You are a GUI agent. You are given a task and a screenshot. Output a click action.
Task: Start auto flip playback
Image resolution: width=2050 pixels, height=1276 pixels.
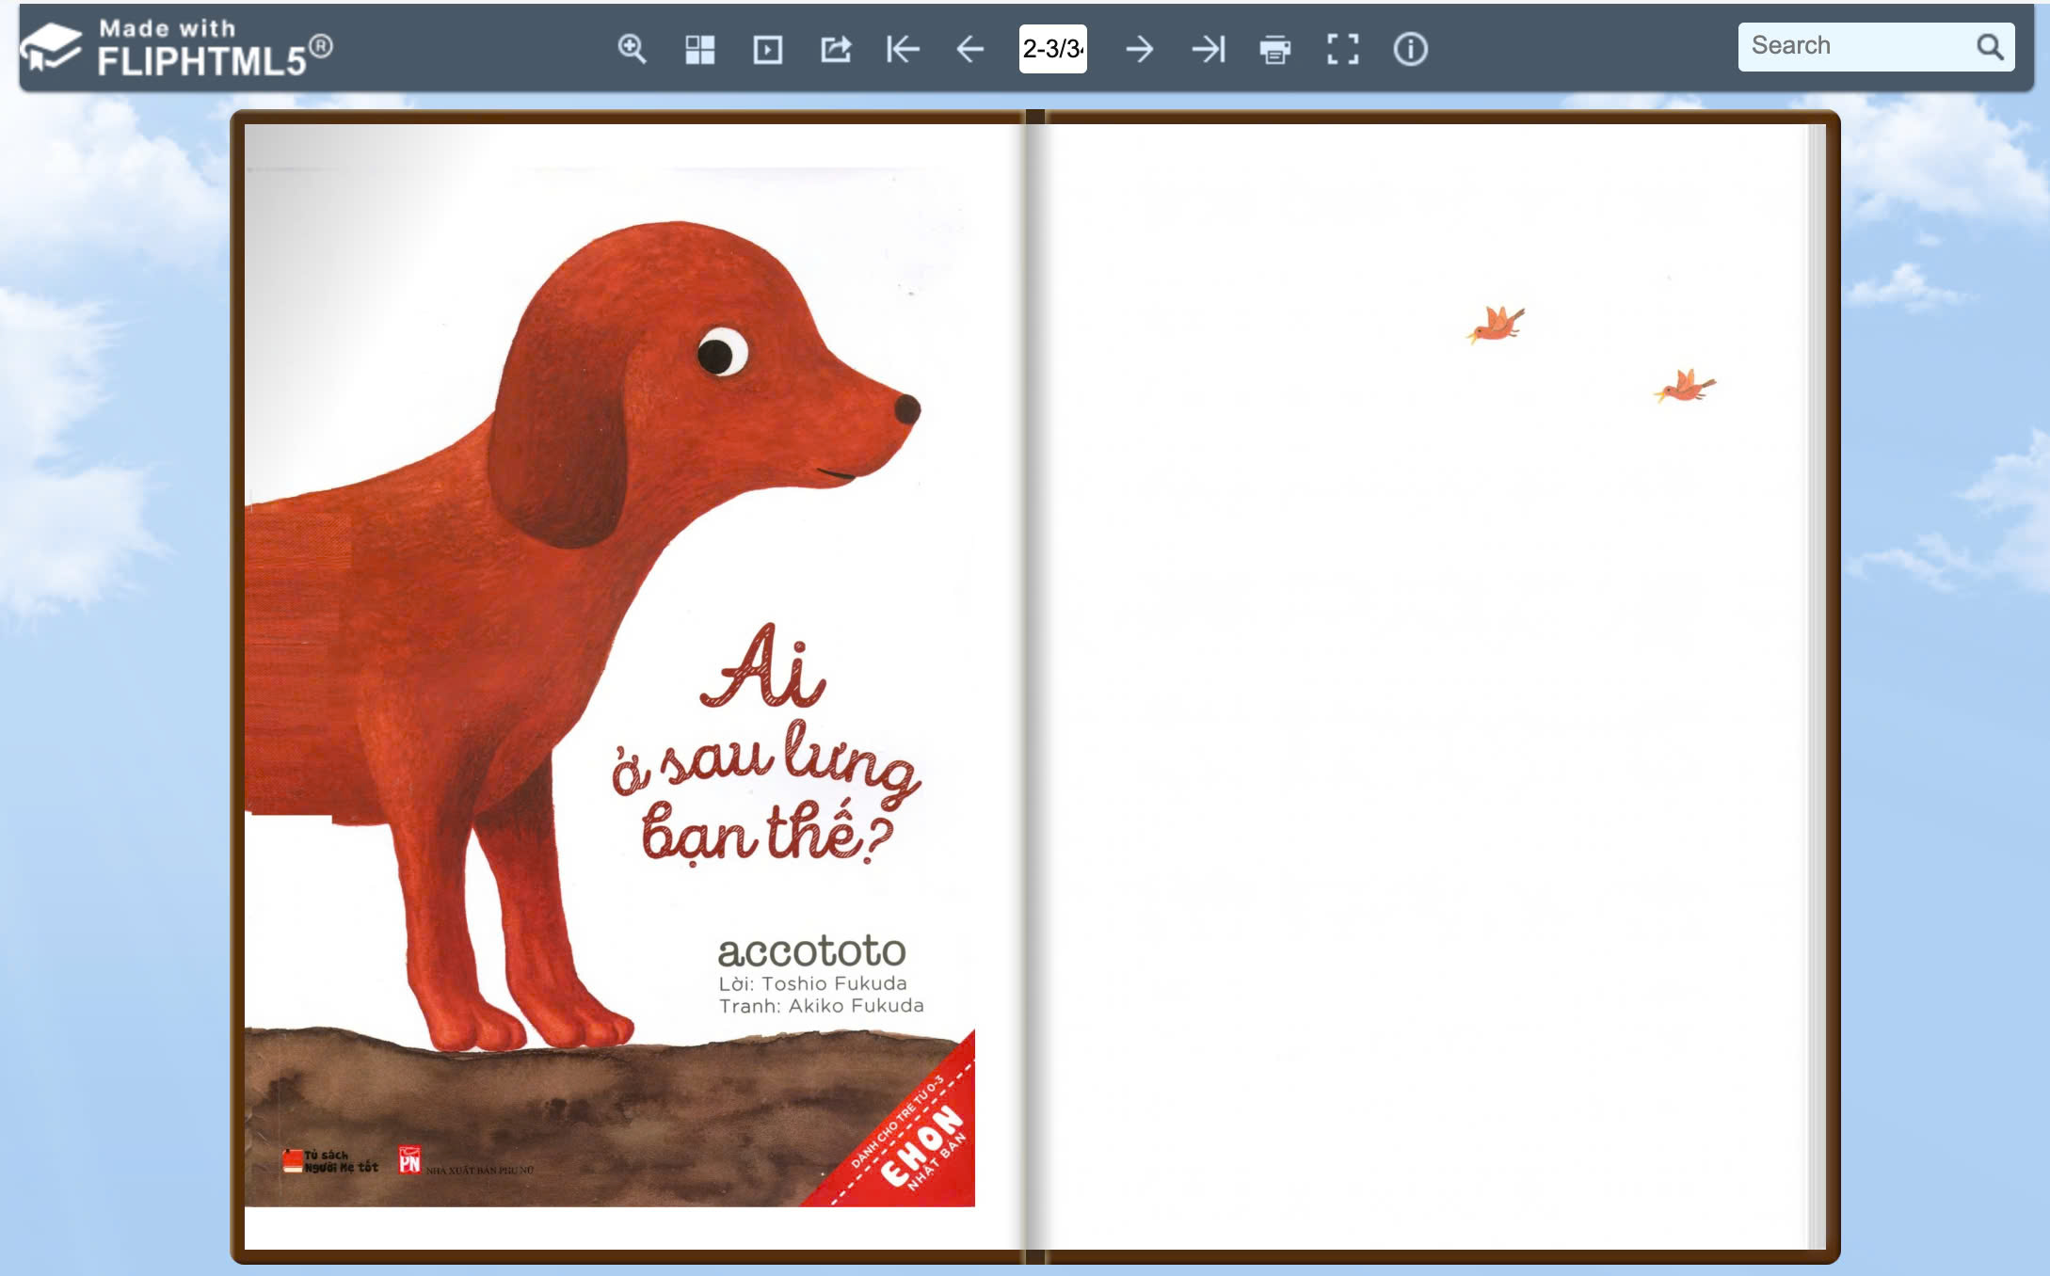pyautogui.click(x=767, y=49)
